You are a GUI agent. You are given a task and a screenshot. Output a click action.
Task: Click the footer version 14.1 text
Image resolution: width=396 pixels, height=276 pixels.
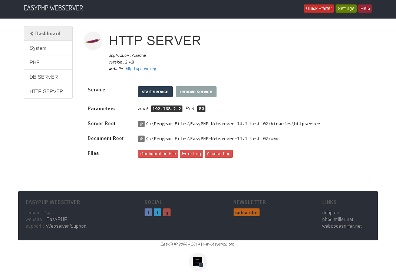point(40,212)
